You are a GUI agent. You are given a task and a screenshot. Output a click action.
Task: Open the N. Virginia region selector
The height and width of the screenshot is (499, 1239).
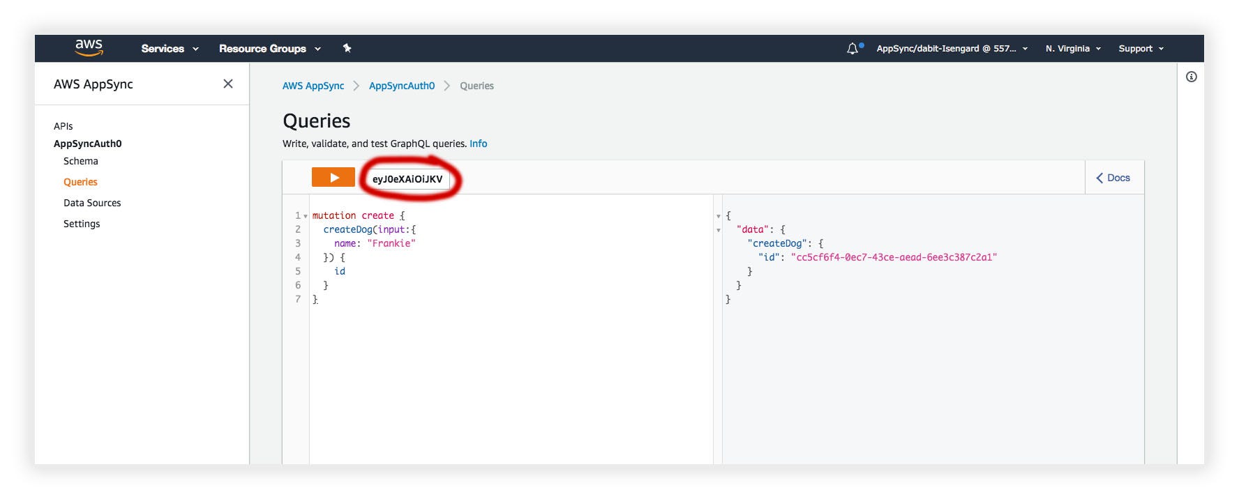tap(1073, 49)
